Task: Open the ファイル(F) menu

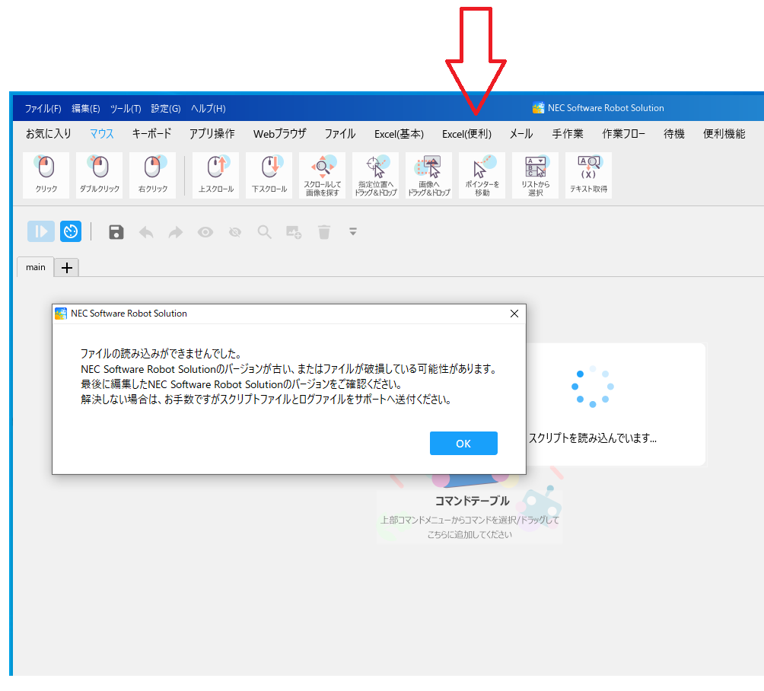Action: click(43, 109)
